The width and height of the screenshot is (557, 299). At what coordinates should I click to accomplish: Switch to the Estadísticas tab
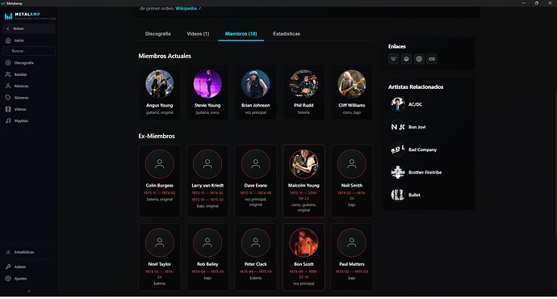tap(287, 34)
